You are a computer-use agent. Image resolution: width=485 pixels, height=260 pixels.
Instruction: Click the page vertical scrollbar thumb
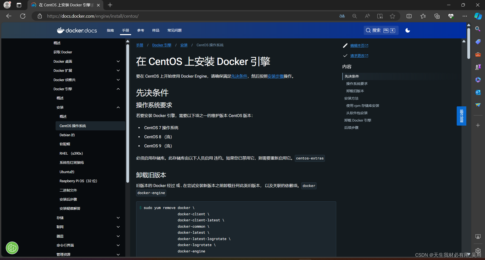(x=469, y=43)
